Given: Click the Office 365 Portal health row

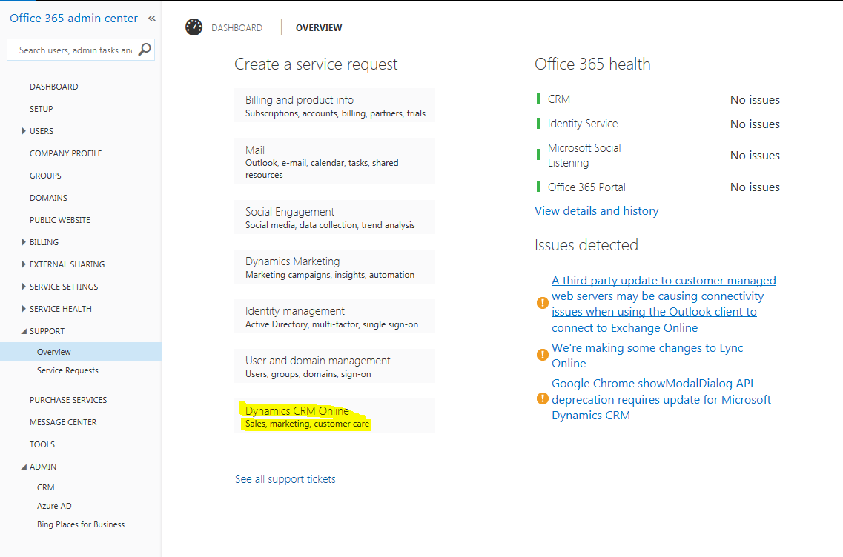Looking at the screenshot, I should pos(658,187).
